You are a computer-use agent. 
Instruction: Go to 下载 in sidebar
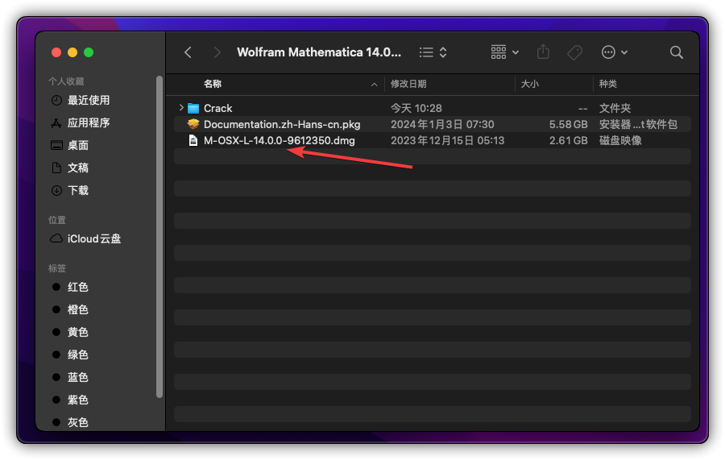[77, 190]
